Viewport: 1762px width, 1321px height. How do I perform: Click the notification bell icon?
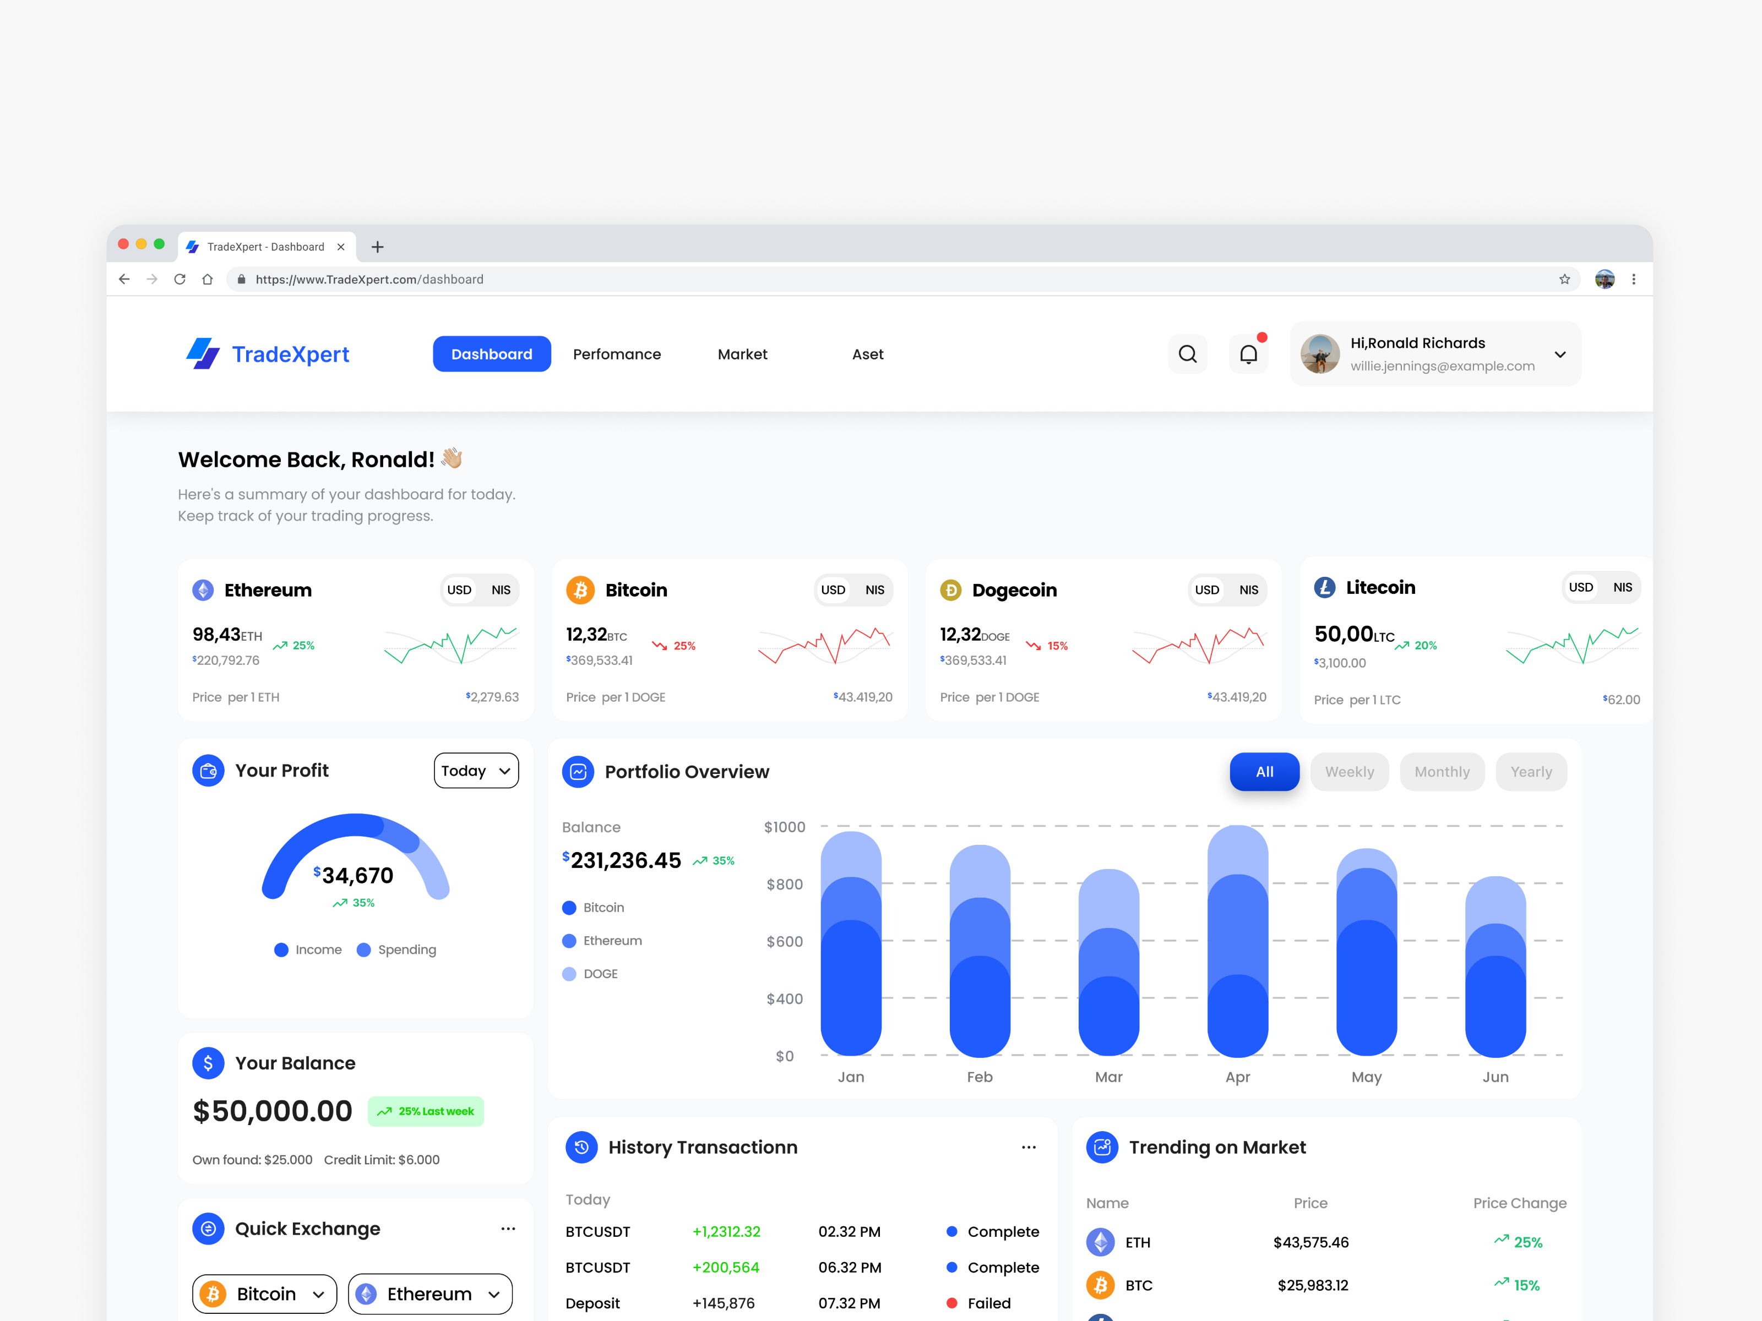pos(1248,353)
